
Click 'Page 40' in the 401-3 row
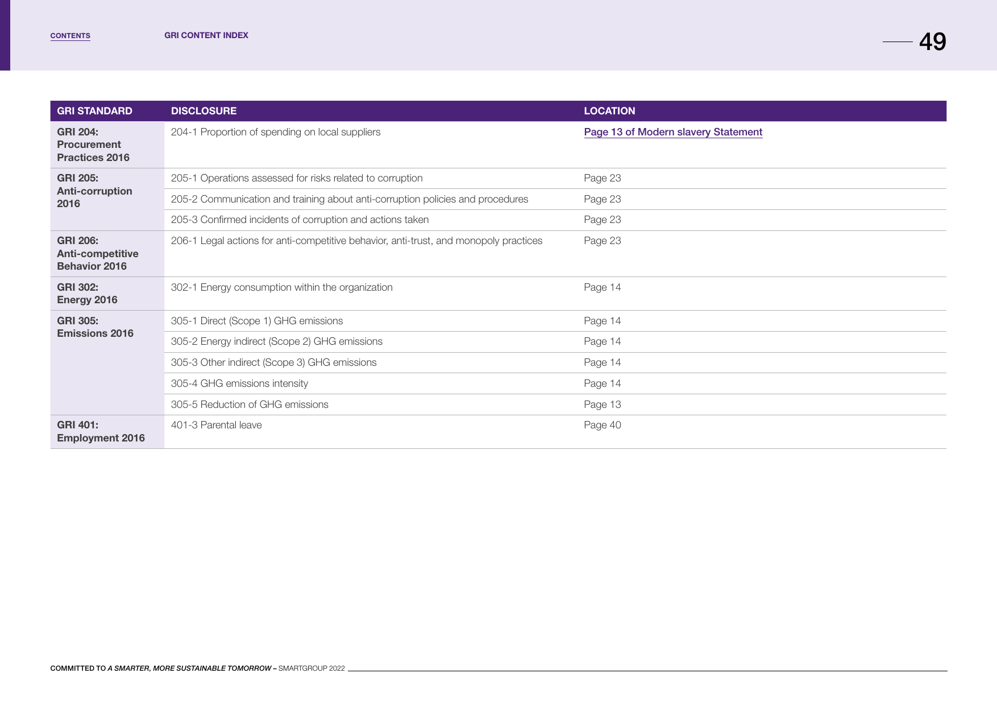tap(603, 425)
